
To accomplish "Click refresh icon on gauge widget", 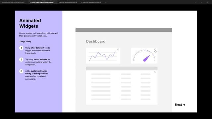I will pyautogui.click(x=155, y=50).
